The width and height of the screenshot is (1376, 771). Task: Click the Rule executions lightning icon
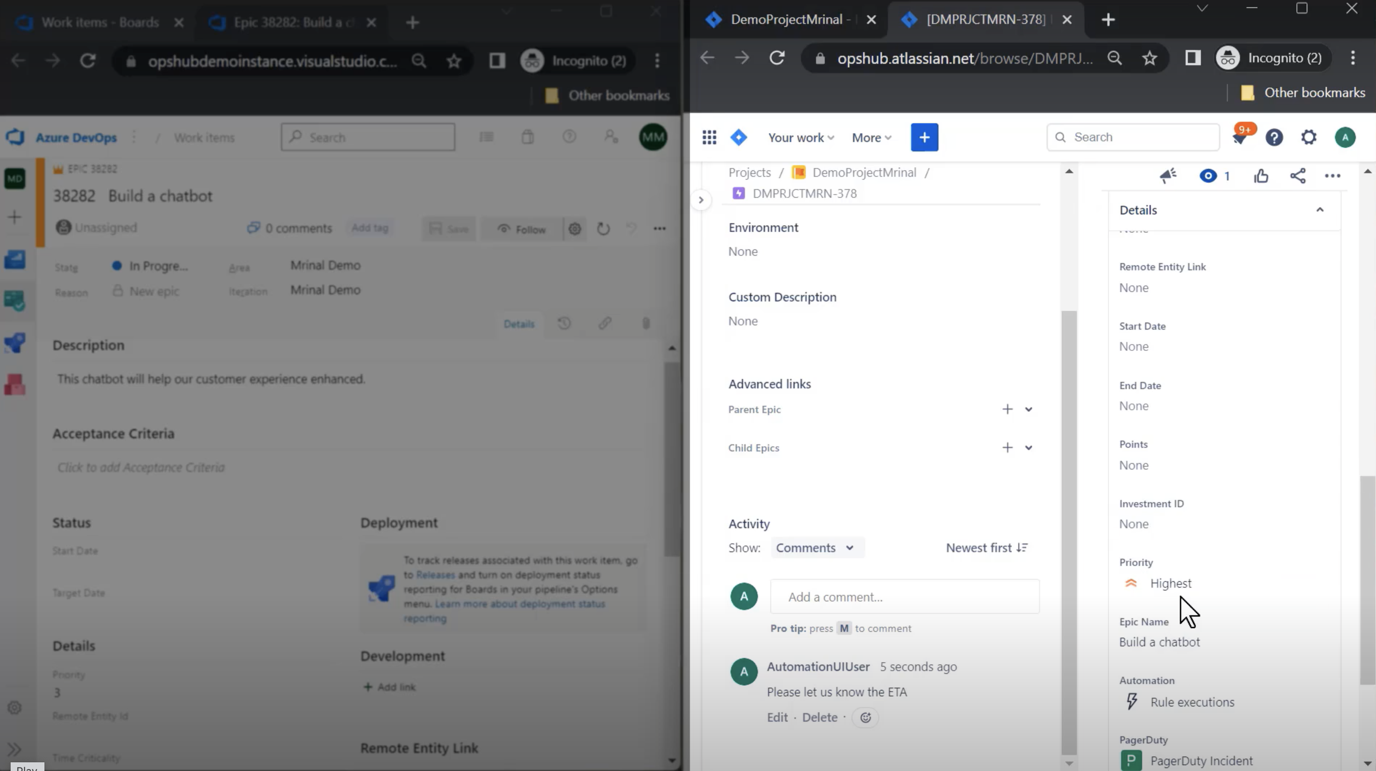click(x=1132, y=701)
